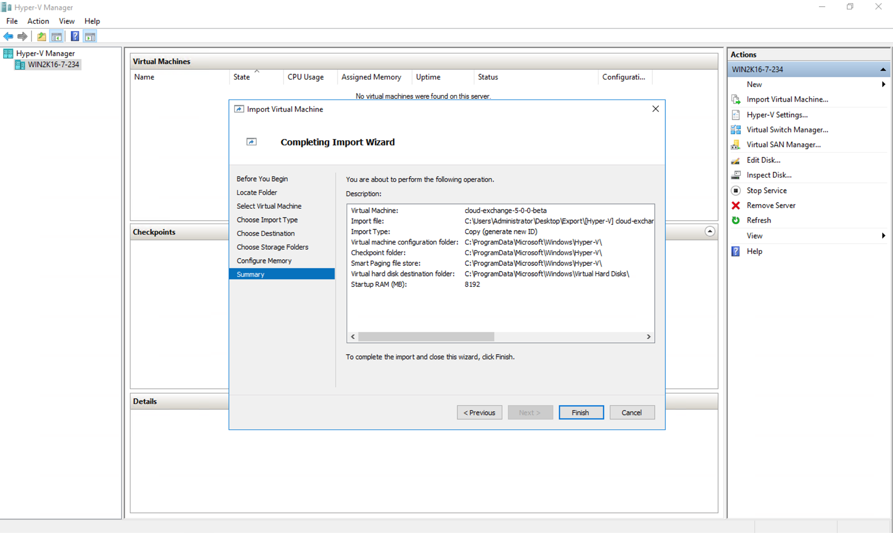Open the File menu
893x533 pixels.
(x=12, y=21)
